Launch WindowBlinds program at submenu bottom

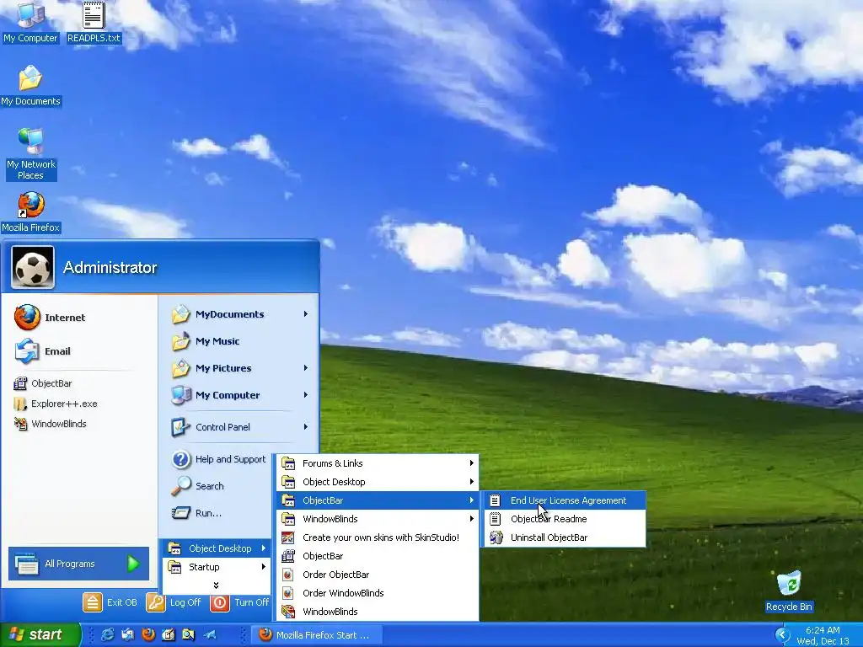378,612
